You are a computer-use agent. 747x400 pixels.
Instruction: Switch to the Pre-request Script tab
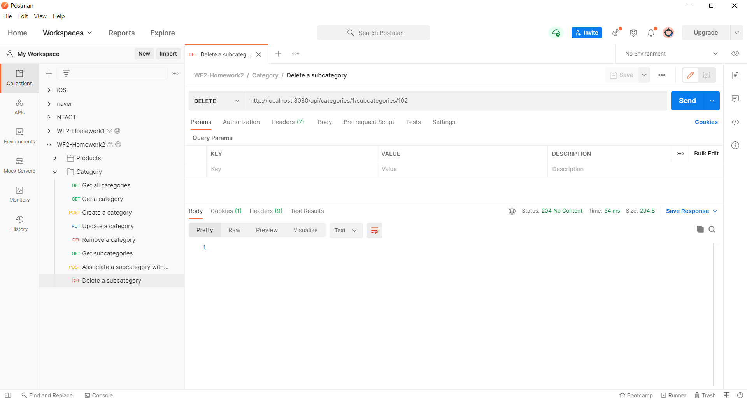369,122
